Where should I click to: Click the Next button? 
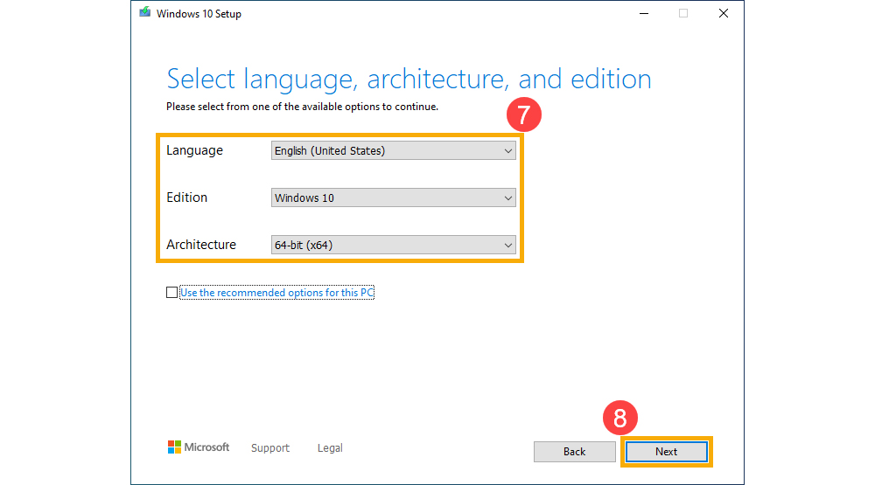click(x=666, y=452)
